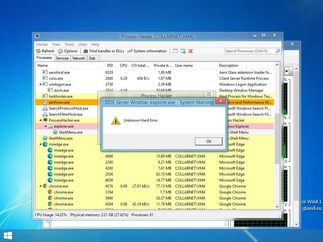Close the background Process Hacker message box
Viewport: 323px width, 242px height.
(x=209, y=94)
